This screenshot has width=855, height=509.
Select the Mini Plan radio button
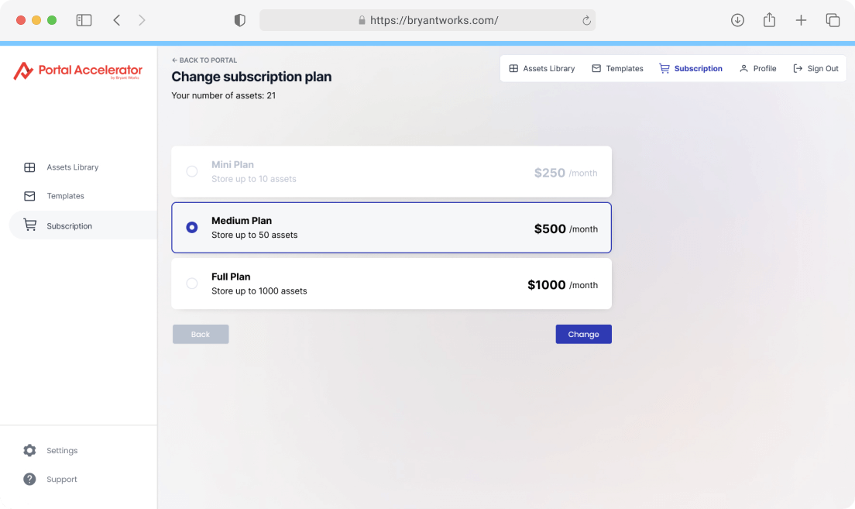coord(192,171)
